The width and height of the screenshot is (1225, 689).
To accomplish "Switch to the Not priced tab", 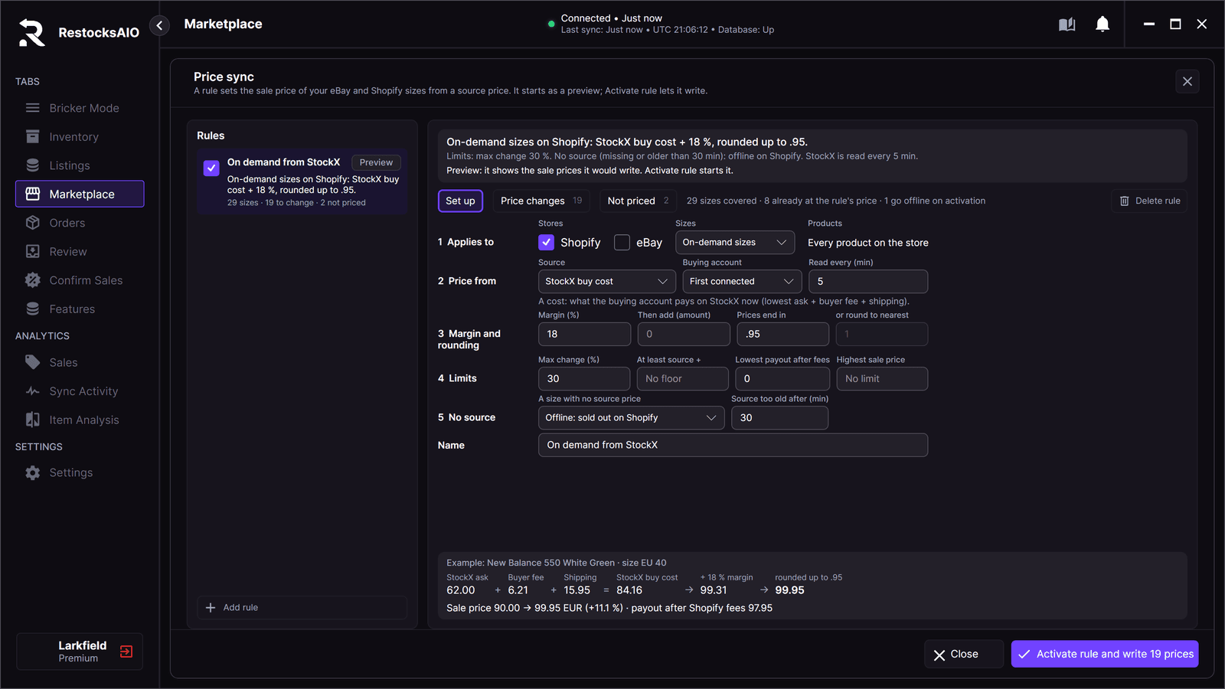I will click(638, 201).
